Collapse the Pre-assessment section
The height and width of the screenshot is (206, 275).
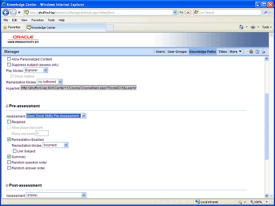point(7,106)
